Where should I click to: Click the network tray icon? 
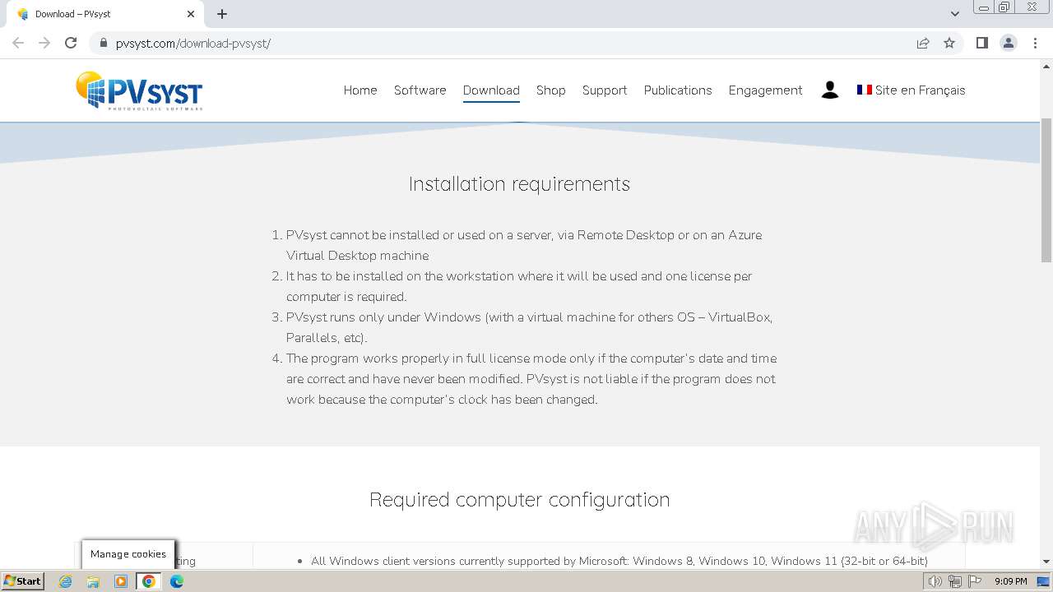[x=955, y=581]
